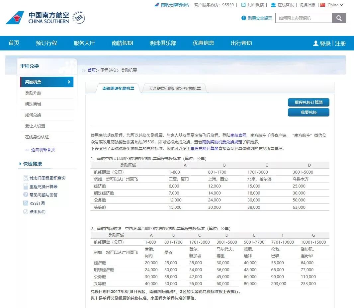Viewport: 354px width, 308px height.
Task: Click the 城市间里程累积查询 search icon
Action: 26,178
